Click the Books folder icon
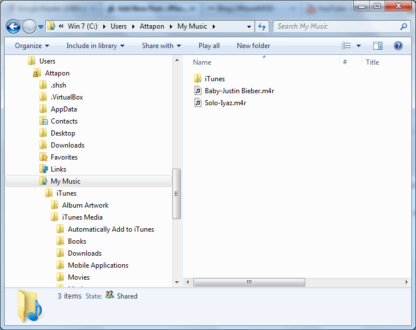 pos(60,241)
